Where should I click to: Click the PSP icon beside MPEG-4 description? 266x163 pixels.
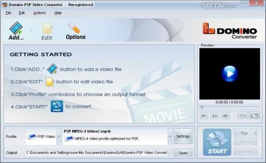tap(69, 139)
